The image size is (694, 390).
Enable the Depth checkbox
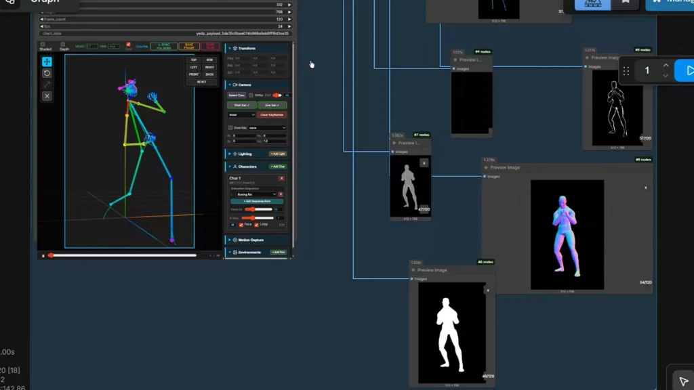pyautogui.click(x=63, y=44)
